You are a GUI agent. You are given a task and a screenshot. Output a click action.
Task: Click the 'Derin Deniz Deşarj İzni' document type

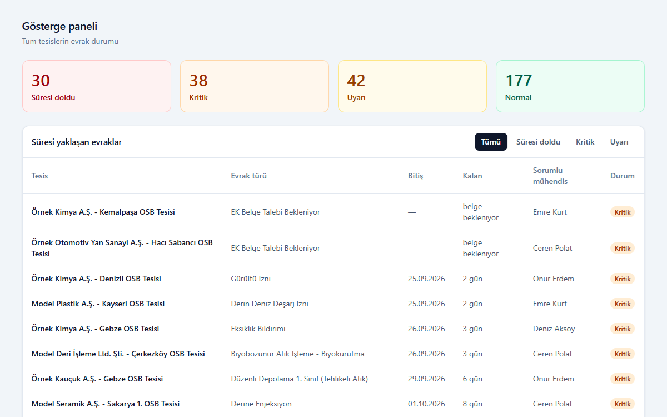[x=270, y=304]
